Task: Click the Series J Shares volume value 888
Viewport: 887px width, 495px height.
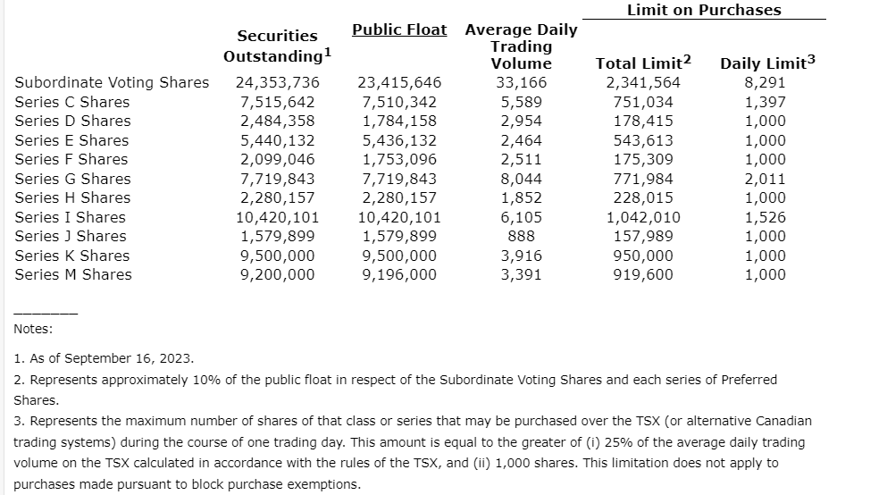Action: coord(522,236)
